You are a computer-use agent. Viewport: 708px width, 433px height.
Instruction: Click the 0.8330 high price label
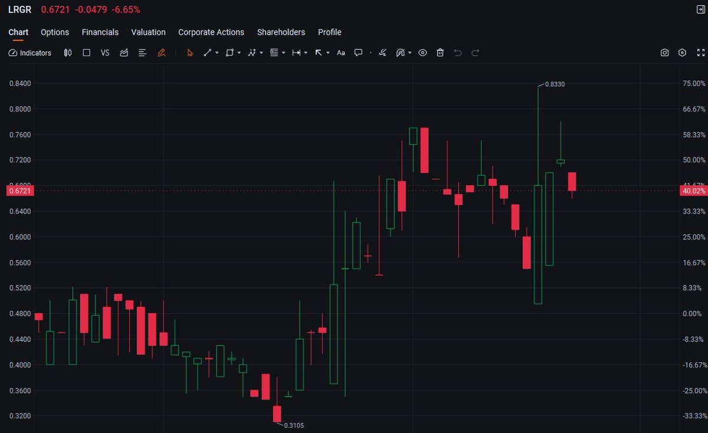(x=555, y=84)
